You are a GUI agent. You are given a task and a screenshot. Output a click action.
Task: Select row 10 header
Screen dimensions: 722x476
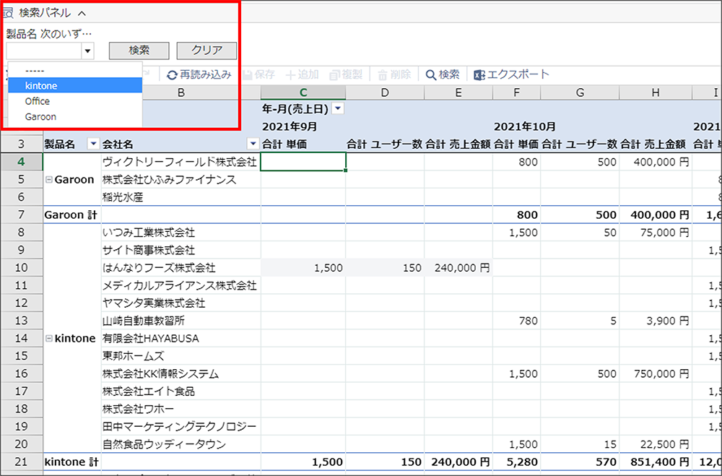(22, 268)
